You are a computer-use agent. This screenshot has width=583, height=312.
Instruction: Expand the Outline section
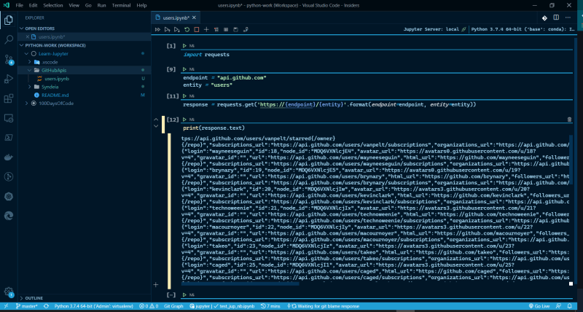[x=22, y=298]
